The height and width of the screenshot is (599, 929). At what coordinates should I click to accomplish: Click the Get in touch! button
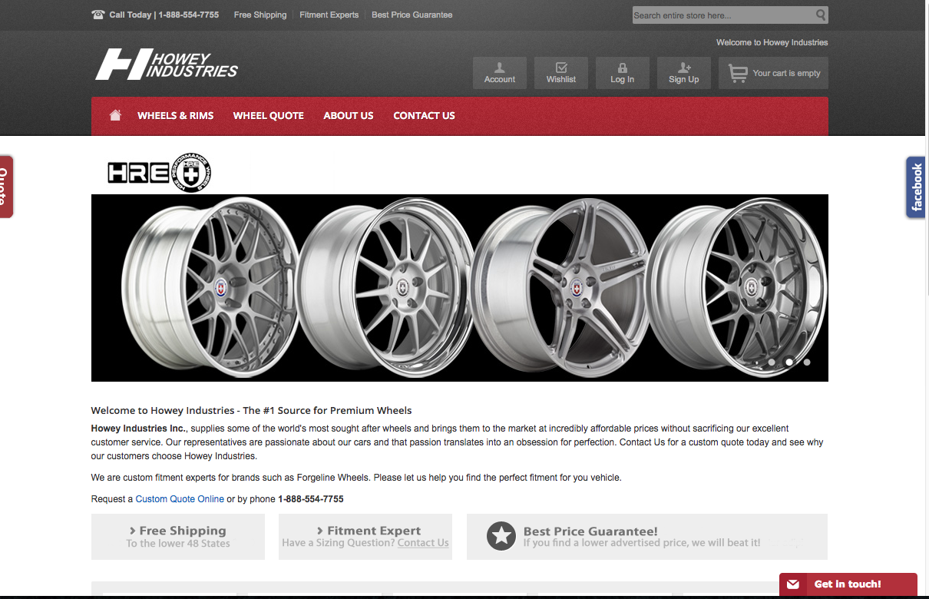coord(848,584)
